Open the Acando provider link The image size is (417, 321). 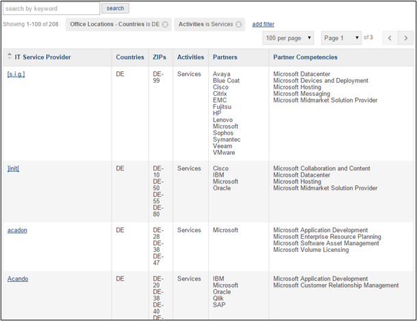coord(18,279)
